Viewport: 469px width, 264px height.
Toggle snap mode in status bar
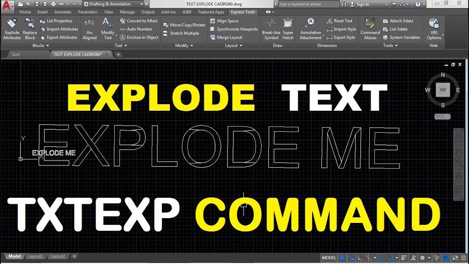coord(352,258)
